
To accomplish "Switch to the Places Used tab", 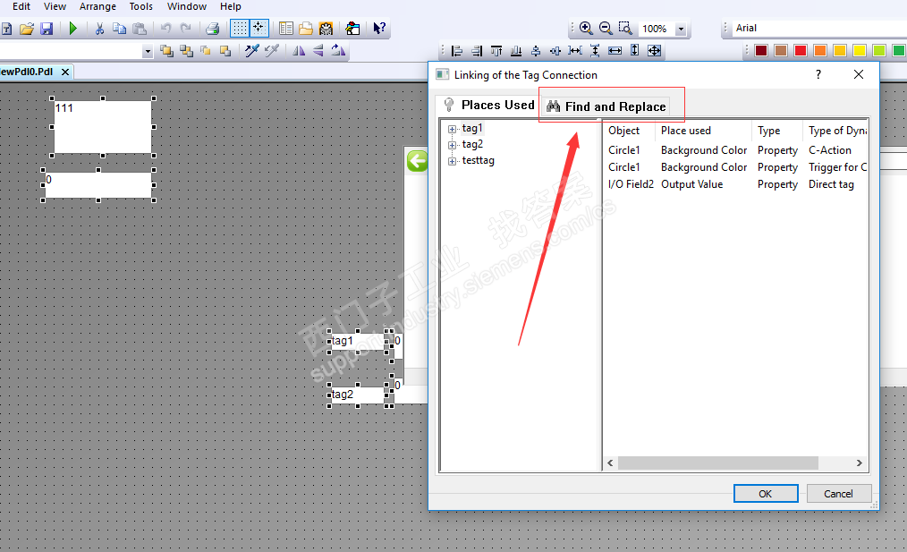I will point(490,106).
